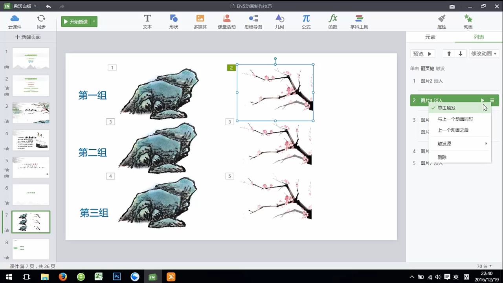Viewport: 503px width, 283px height.
Task: Click 新建页面 new page button
Action: pos(28,37)
